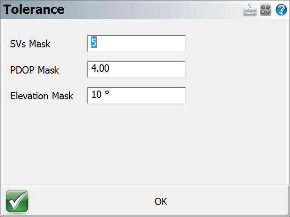Click the Elevation Mask label

42,96
